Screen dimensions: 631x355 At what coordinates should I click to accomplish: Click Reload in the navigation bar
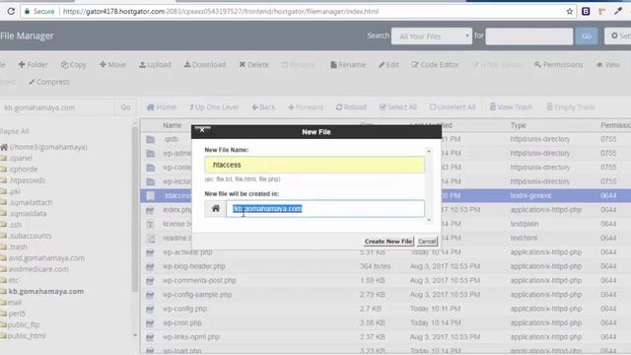[x=351, y=107]
